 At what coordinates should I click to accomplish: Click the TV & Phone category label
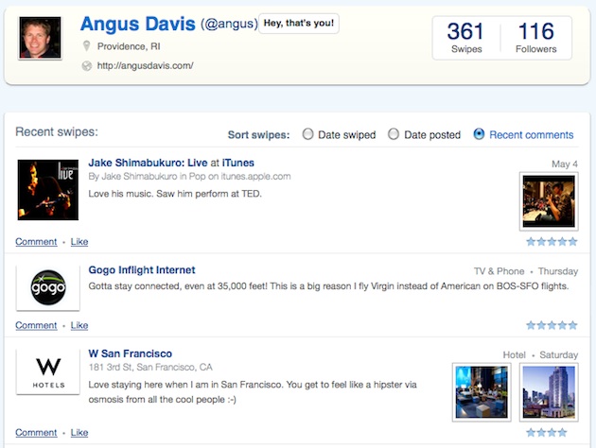tap(500, 271)
